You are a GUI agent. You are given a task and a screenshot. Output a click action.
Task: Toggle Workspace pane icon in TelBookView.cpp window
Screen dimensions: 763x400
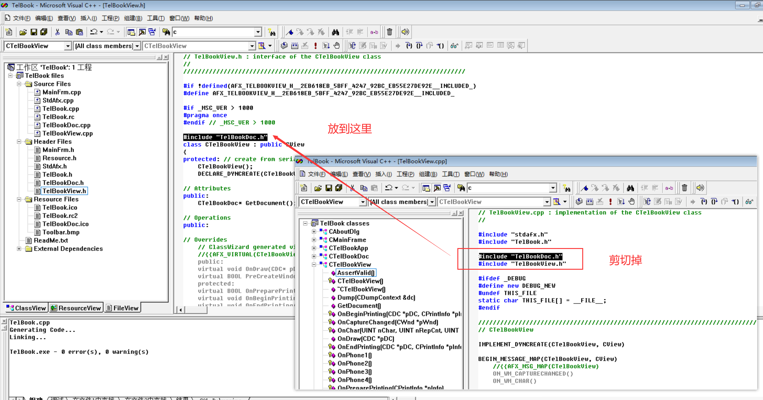(x=426, y=188)
